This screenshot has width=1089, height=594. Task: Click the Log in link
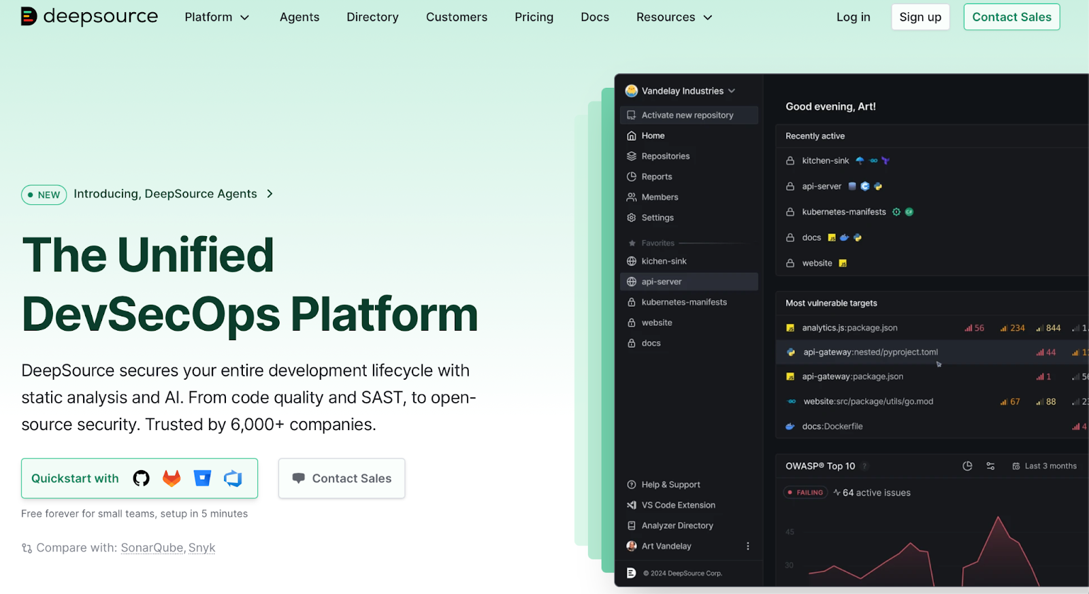pos(854,17)
